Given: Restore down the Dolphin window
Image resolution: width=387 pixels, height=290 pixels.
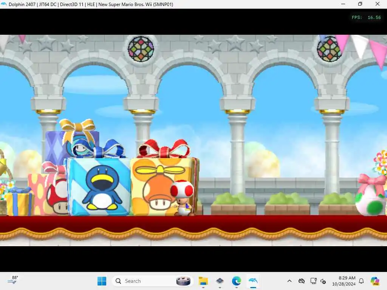Looking at the screenshot, I should 360,4.
